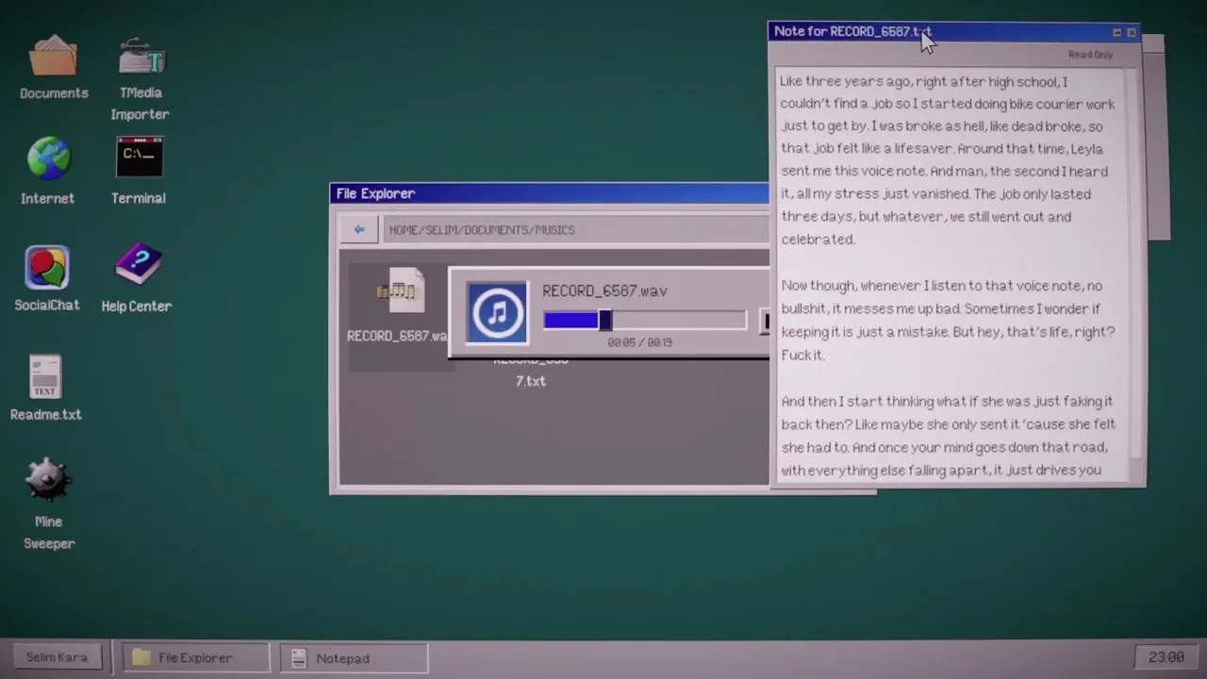The height and width of the screenshot is (679, 1207).
Task: Click the audio playback slider handle
Action: [604, 321]
